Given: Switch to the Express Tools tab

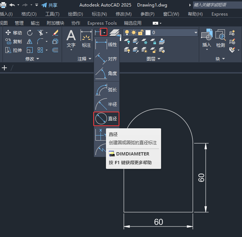Looking at the screenshot, I should click(x=102, y=23).
